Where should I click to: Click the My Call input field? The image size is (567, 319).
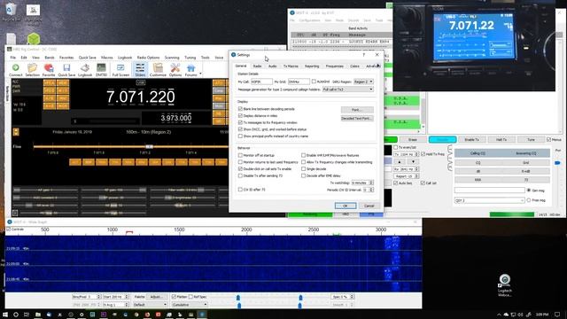[x=261, y=82]
